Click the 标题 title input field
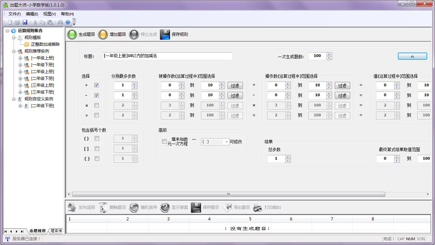435x245 pixels. [168, 56]
